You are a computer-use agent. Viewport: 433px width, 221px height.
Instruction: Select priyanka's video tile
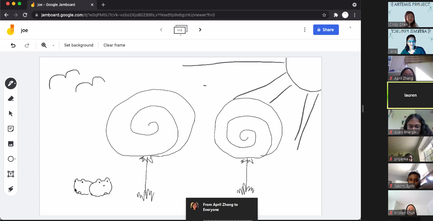[411, 149]
